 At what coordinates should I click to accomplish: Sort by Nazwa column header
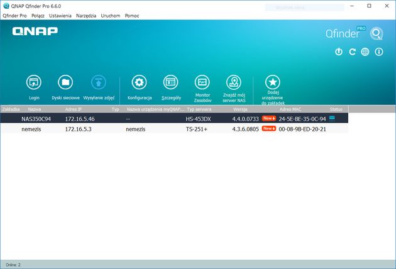click(35, 109)
